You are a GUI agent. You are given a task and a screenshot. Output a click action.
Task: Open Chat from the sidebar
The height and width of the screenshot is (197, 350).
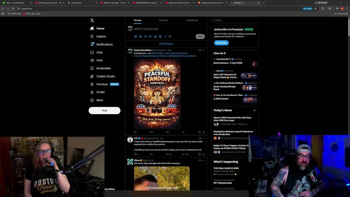pos(96,52)
